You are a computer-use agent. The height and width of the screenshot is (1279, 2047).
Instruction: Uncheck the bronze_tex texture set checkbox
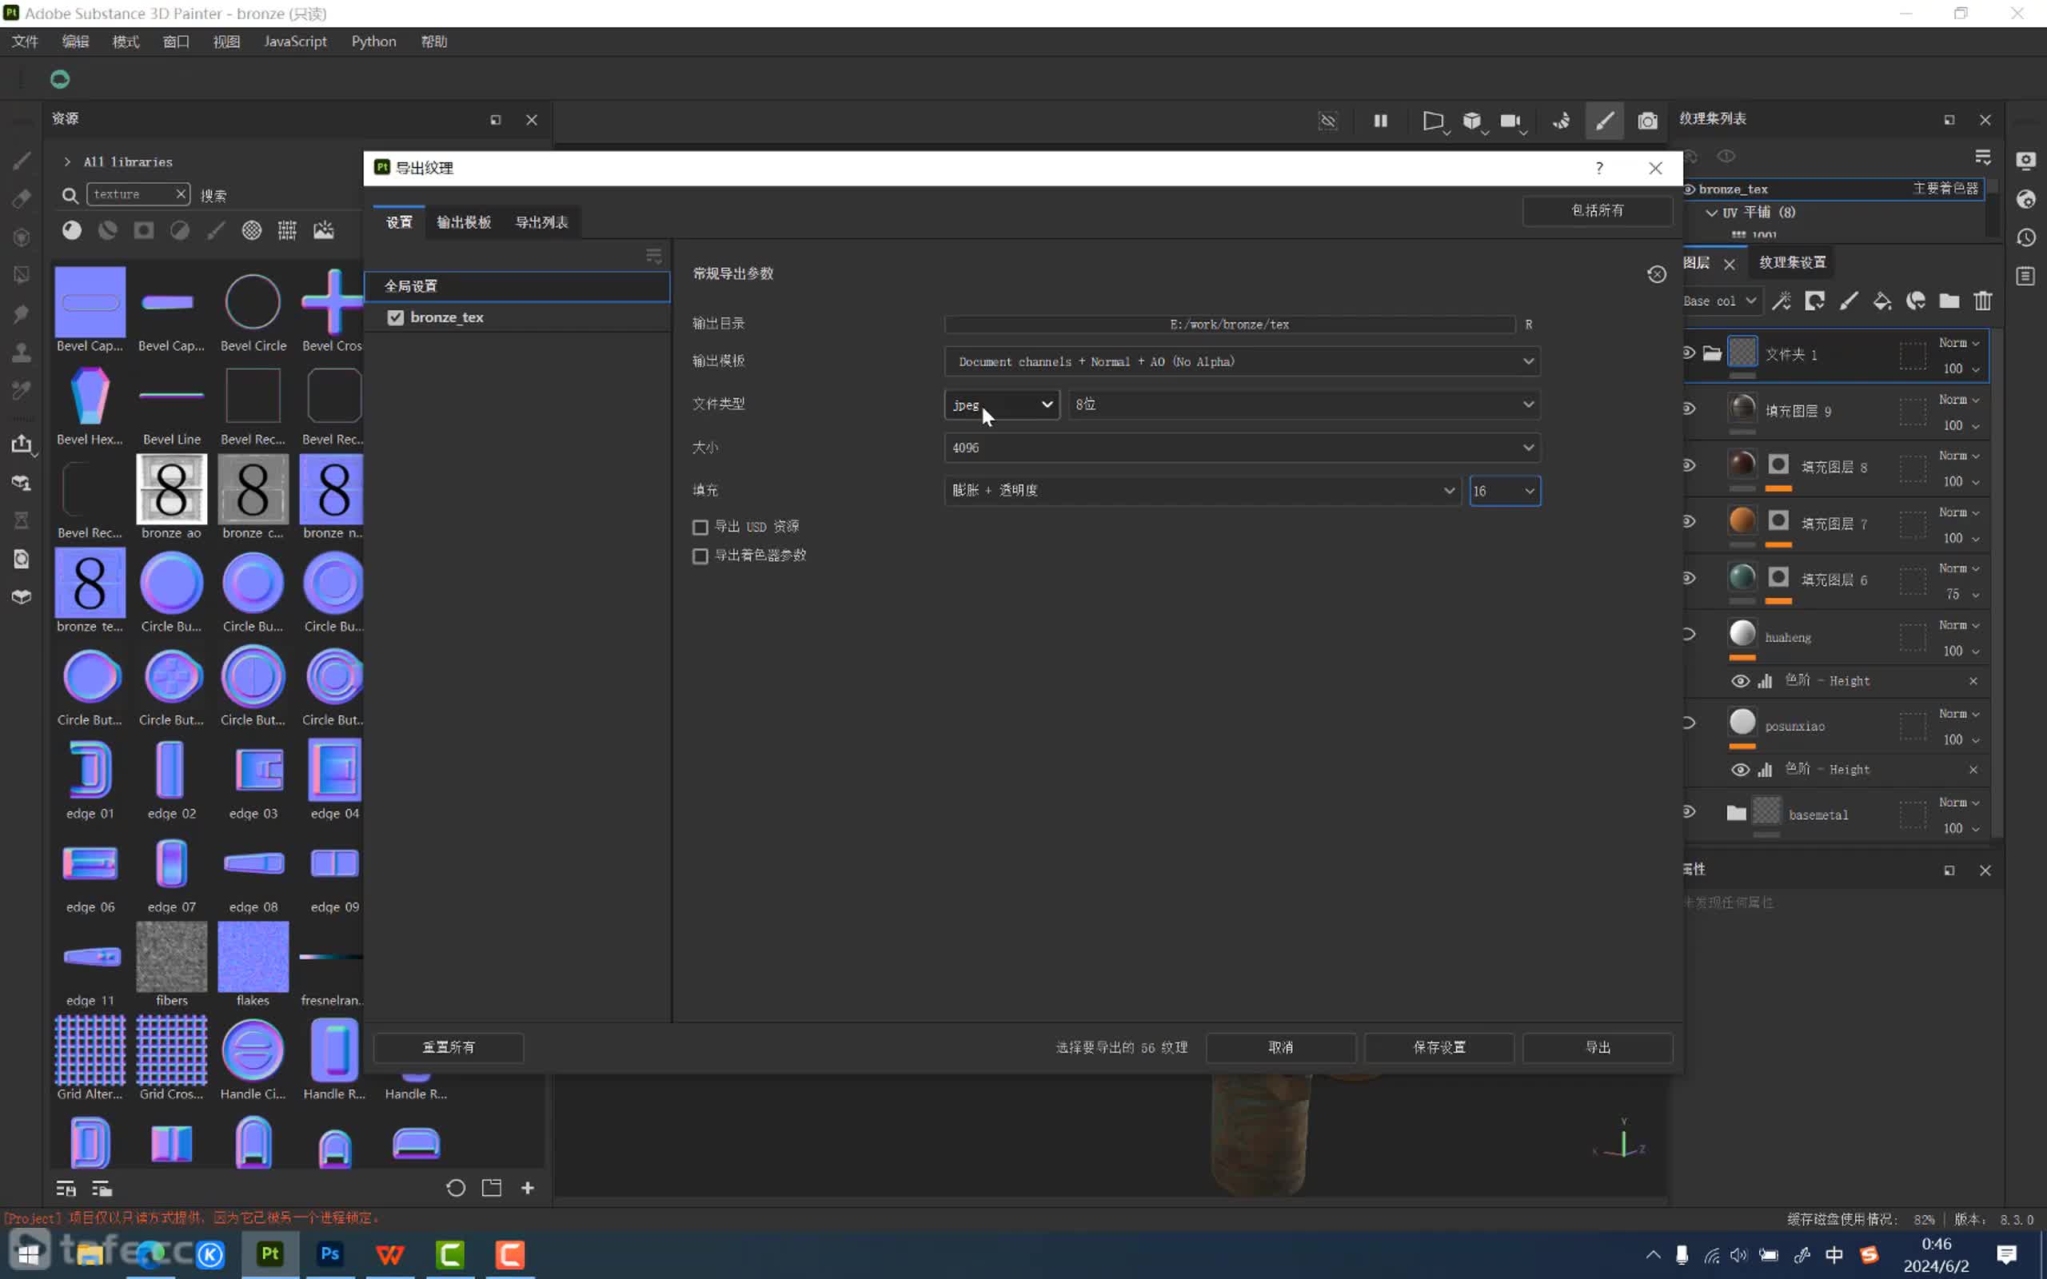(x=395, y=317)
